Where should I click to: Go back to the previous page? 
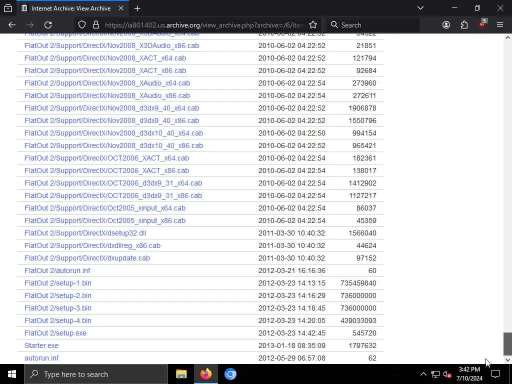pyautogui.click(x=12, y=25)
